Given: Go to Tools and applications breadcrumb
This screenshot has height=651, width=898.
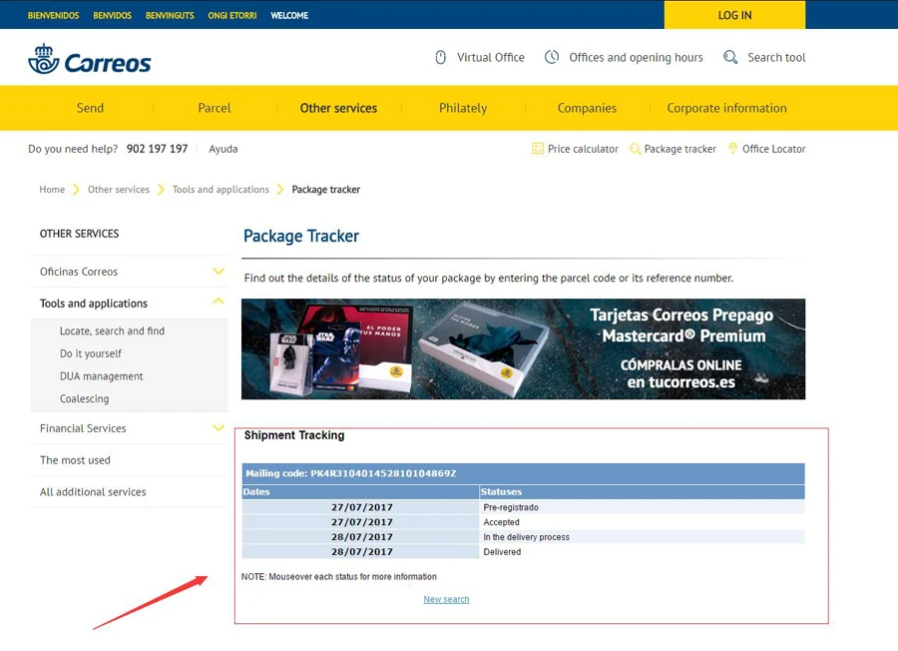Looking at the screenshot, I should tap(221, 189).
